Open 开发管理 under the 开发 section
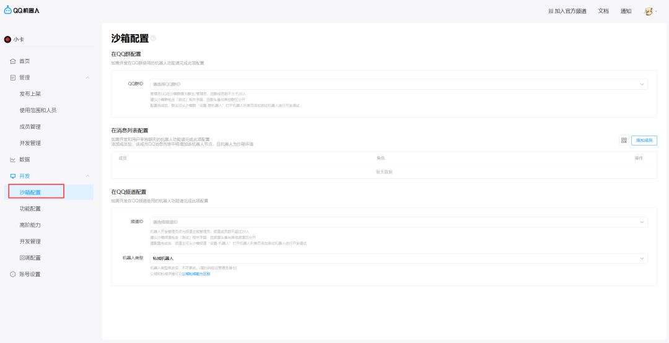669x343 pixels. click(x=30, y=241)
